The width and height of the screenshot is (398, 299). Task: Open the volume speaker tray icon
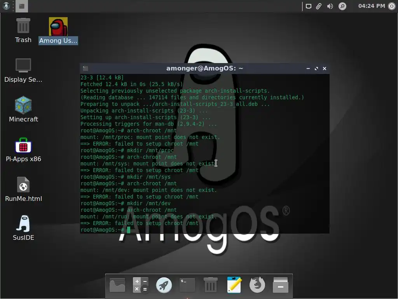(x=330, y=6)
